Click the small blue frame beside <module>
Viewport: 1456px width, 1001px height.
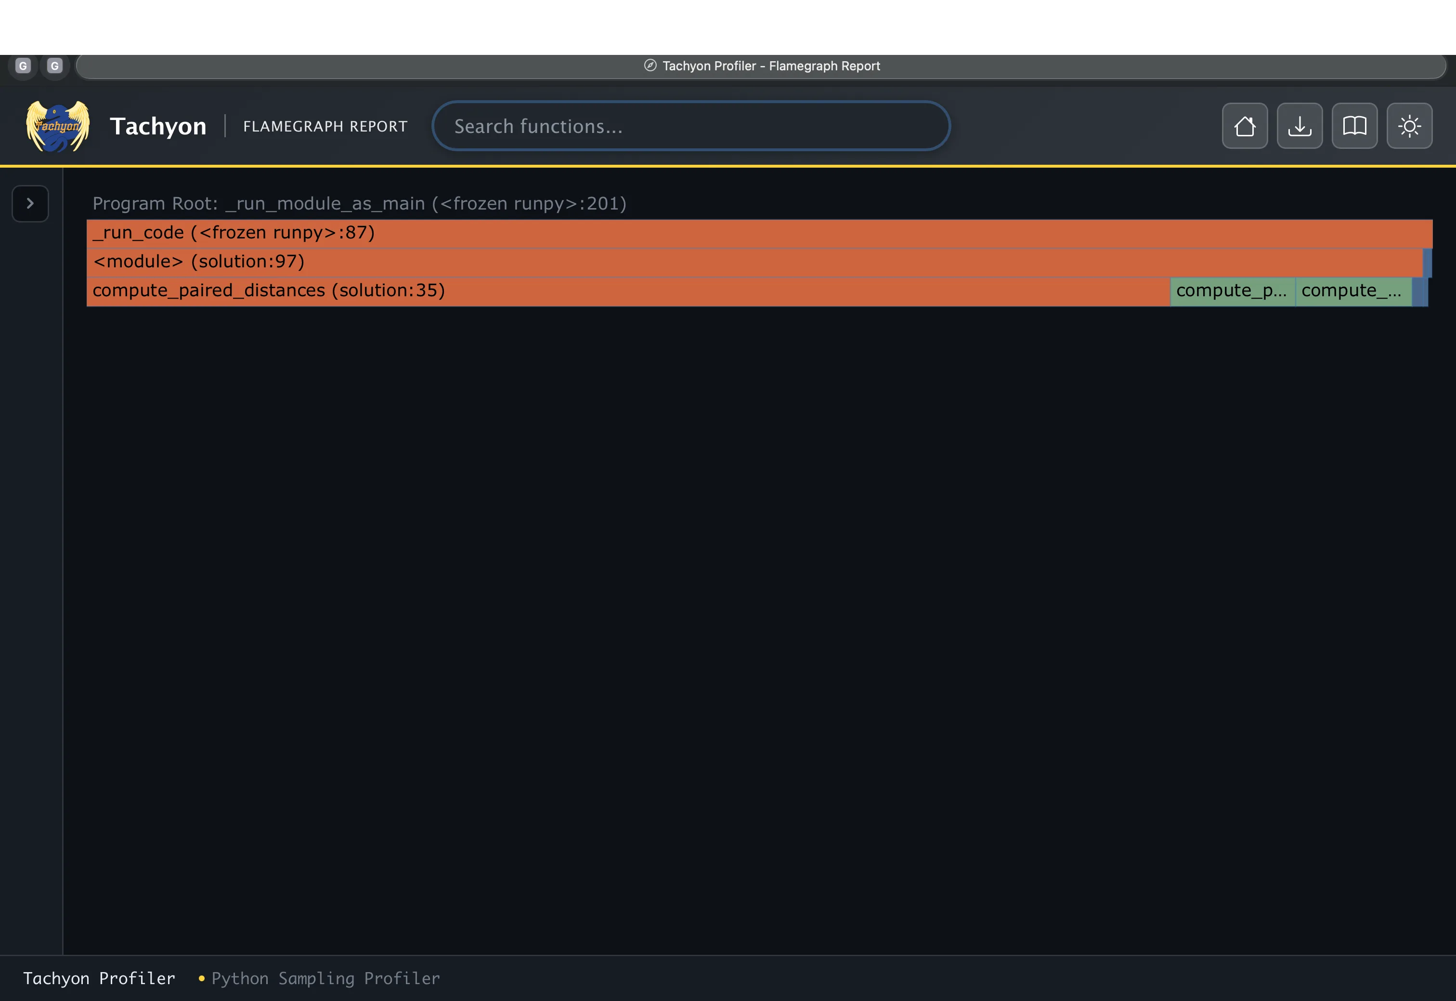[x=1427, y=262]
